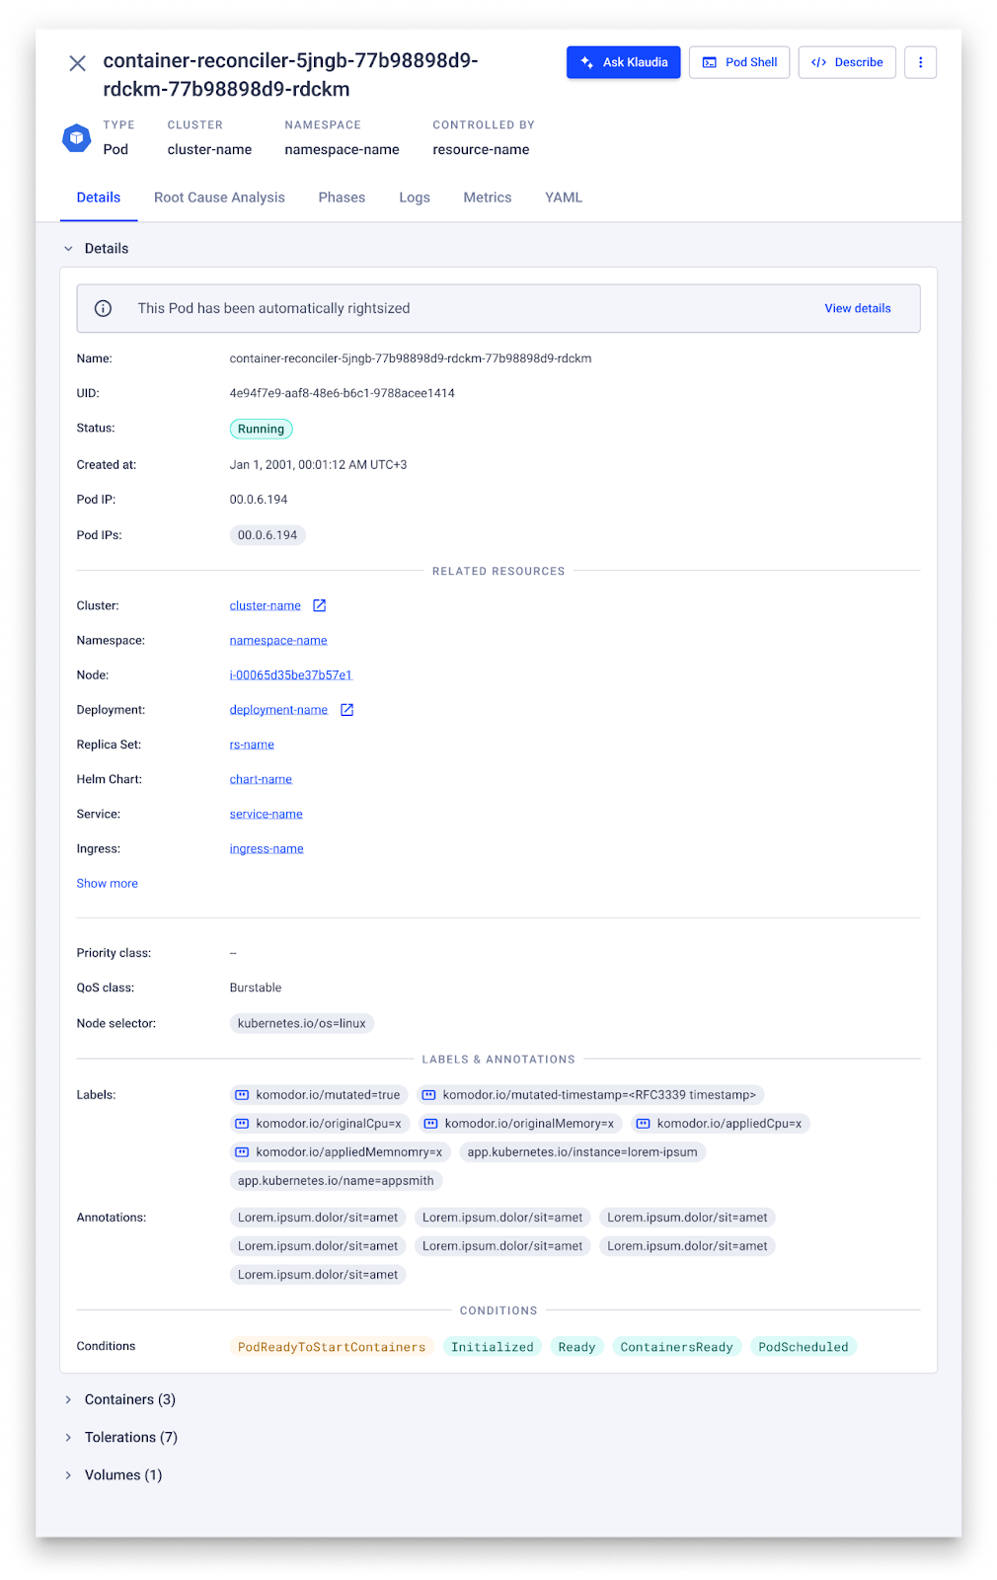Viewport: 997px width, 1580px height.
Task: Open the Pod Shell
Action: 739,62
